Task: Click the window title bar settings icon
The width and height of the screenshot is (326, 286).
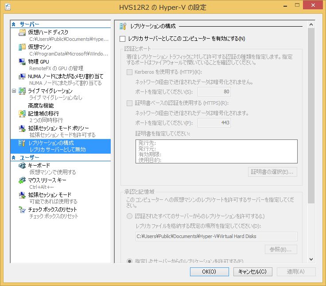Action: click(8, 7)
